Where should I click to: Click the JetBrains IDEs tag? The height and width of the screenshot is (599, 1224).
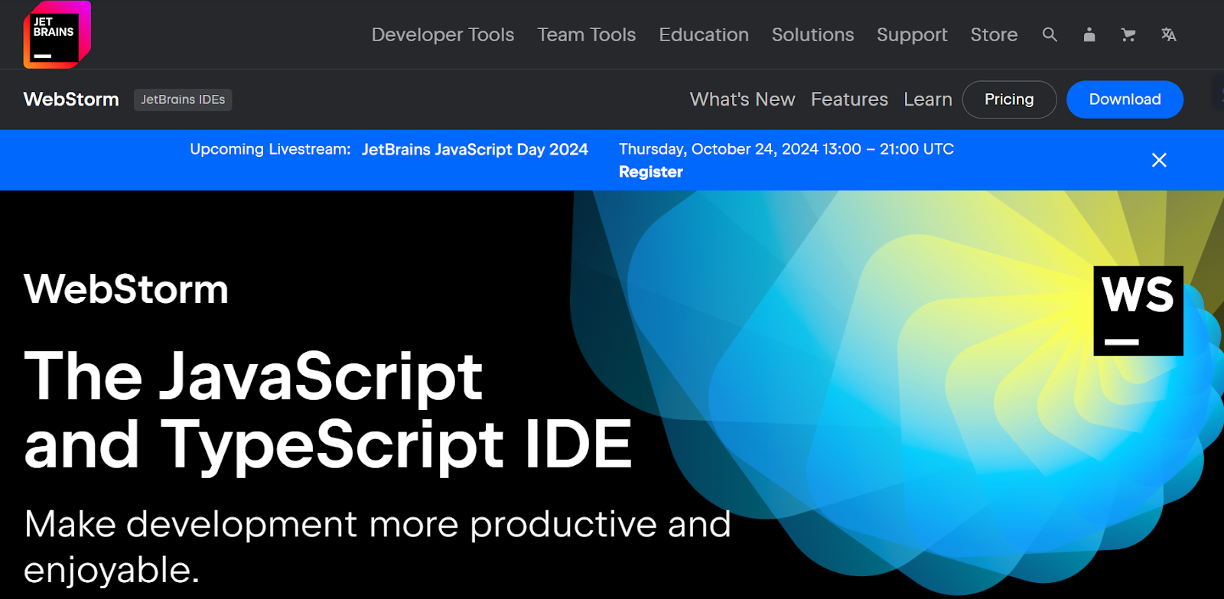click(x=183, y=99)
